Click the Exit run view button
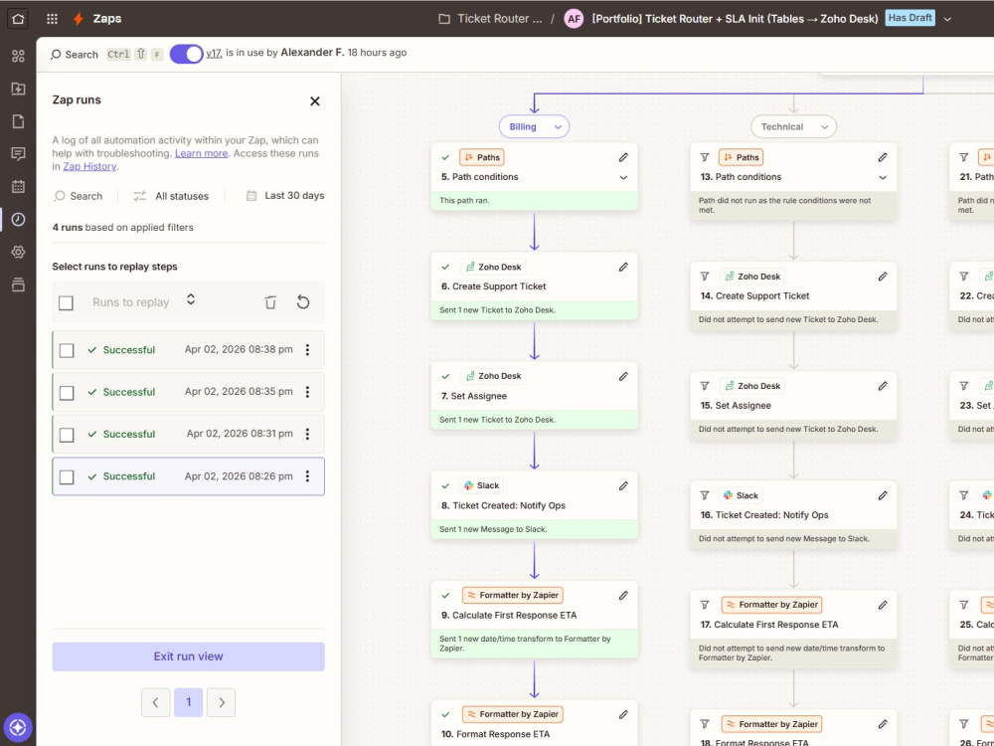Screen dimensions: 994x746 (x=188, y=656)
